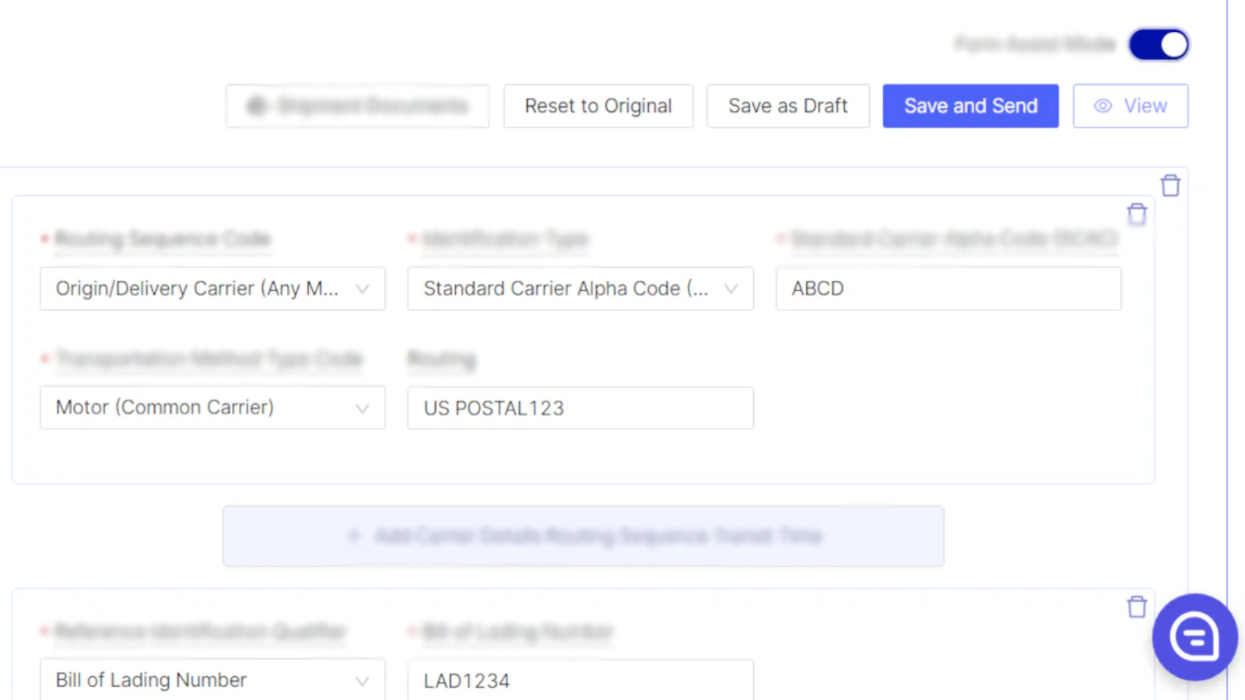Viewport: 1245px width, 700px height.
Task: Click Add Carrier Details Routing Sequence button
Action: click(584, 536)
